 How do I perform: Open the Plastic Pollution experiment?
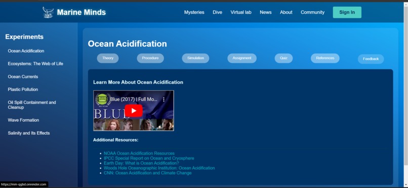pyautogui.click(x=23, y=89)
